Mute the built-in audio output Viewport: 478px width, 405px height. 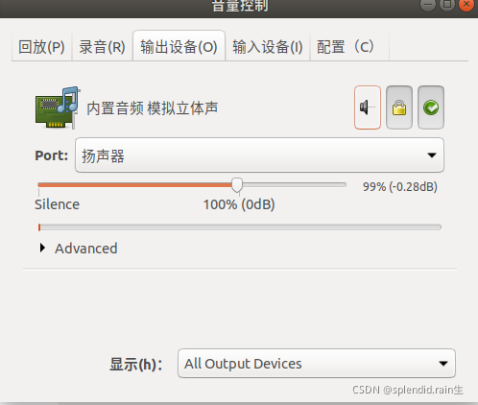pos(368,107)
